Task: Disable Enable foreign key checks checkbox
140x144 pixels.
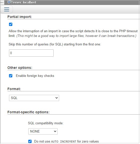Action: (11, 76)
